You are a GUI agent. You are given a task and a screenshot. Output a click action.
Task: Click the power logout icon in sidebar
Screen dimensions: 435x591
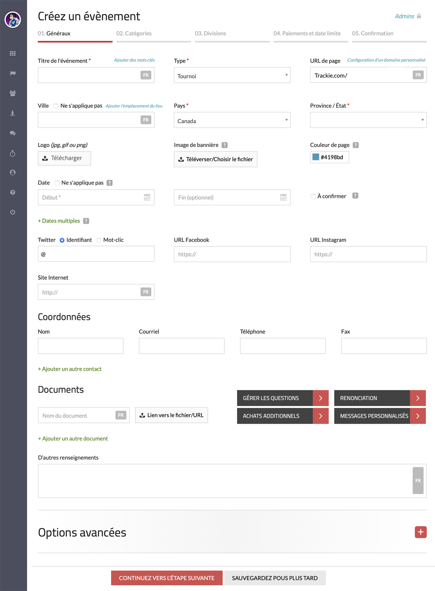click(x=13, y=212)
